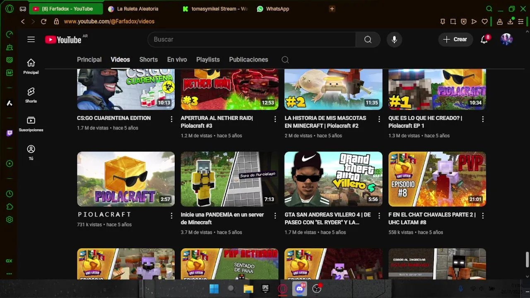The image size is (530, 298).
Task: Open Discord from the taskbar
Action: (299, 289)
